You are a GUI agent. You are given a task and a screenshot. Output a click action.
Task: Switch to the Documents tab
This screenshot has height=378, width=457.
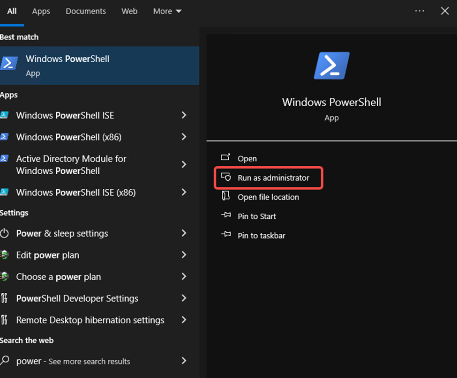pyautogui.click(x=86, y=11)
